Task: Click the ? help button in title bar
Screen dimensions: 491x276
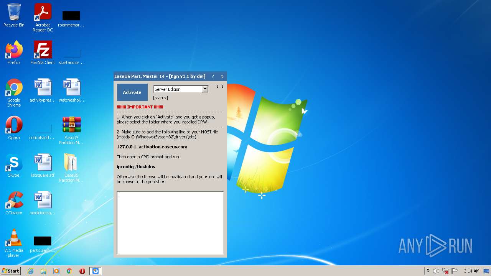Action: [x=213, y=76]
